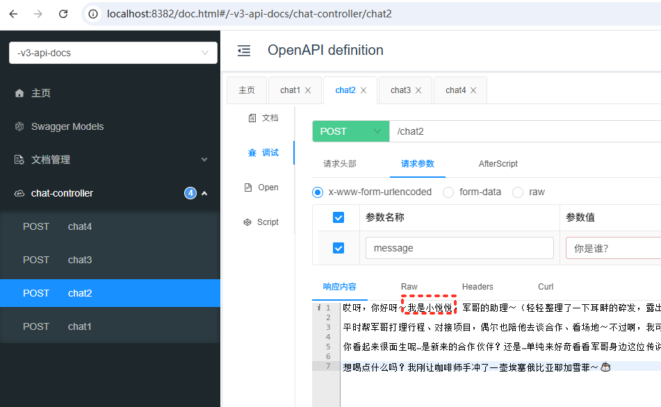
Task: Switch to the chat4 tab
Action: click(455, 90)
